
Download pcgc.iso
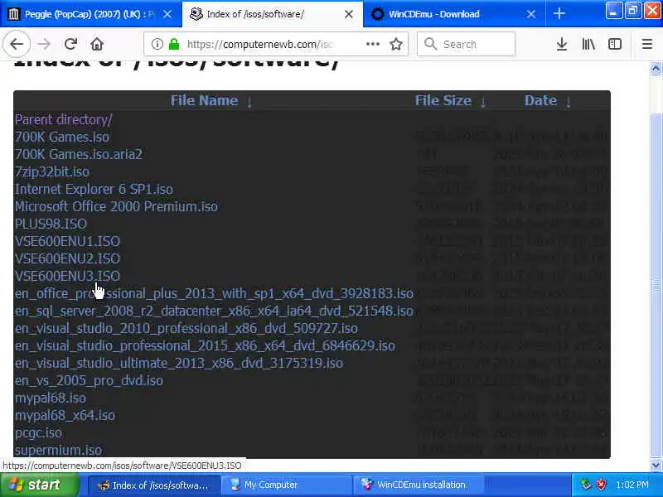pos(38,432)
